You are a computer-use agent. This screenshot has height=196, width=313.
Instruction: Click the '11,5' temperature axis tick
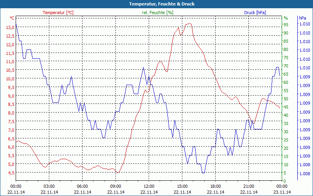point(10,53)
